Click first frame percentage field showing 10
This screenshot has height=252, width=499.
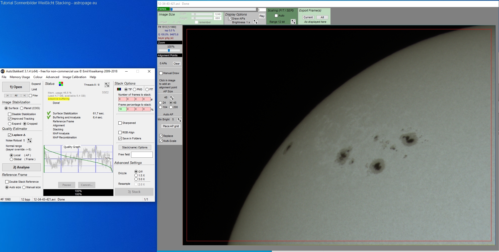[x=122, y=109]
